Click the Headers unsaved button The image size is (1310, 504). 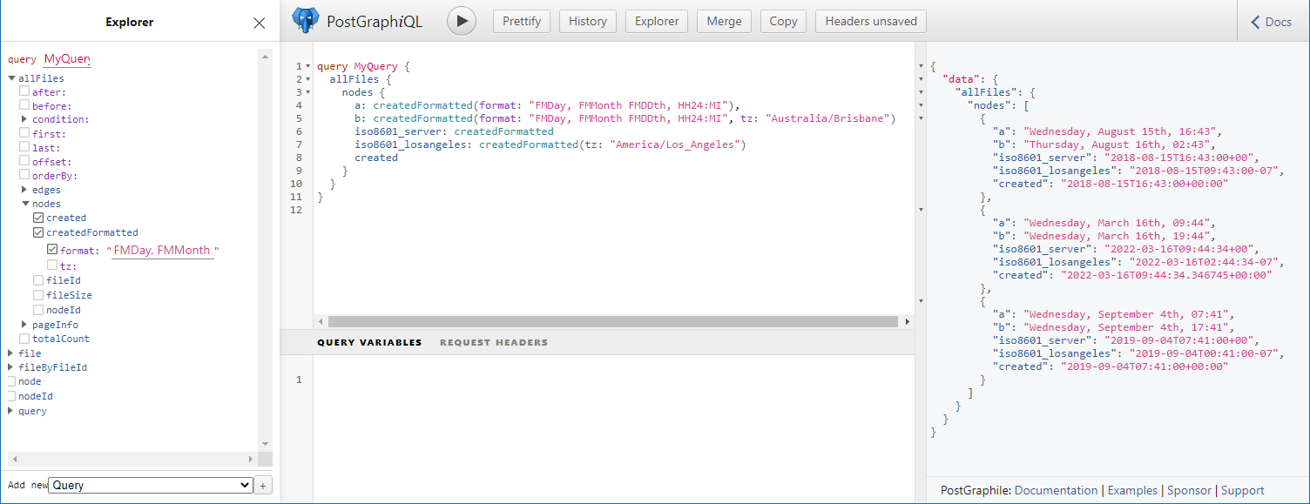[x=871, y=21]
